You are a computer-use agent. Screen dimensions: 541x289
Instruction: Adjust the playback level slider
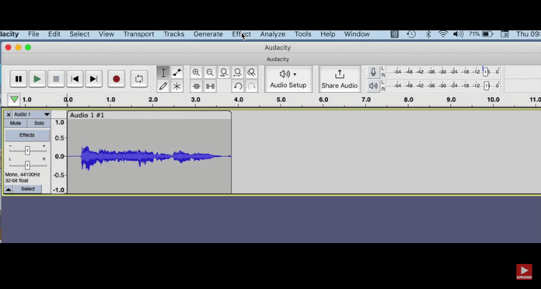tap(487, 85)
